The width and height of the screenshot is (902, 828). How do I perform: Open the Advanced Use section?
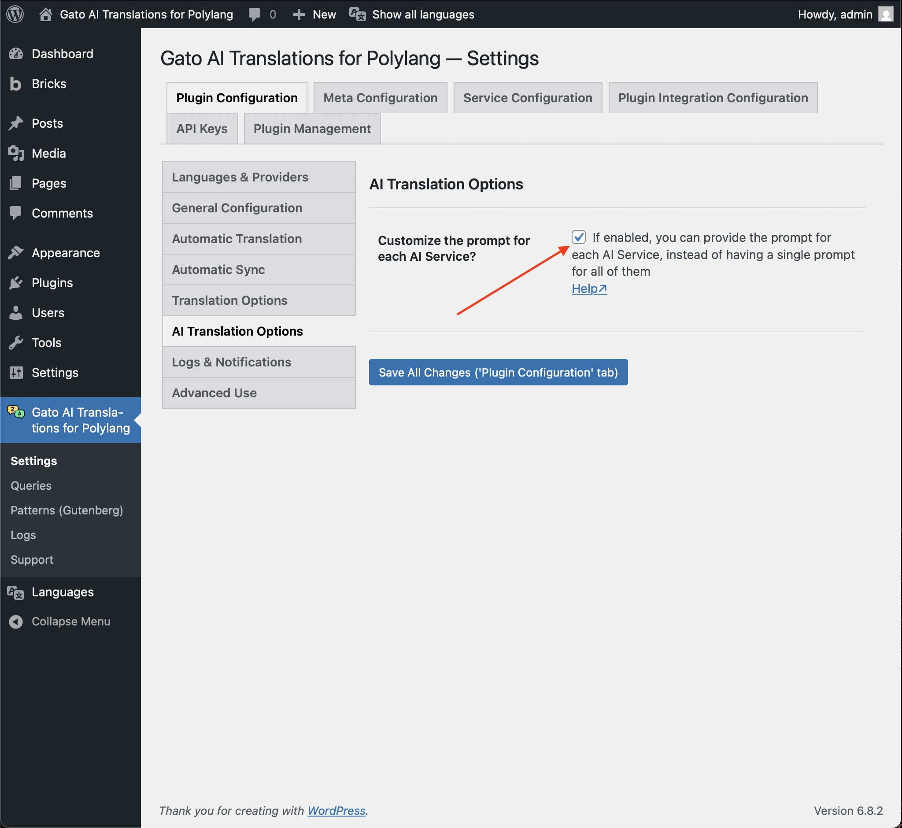tap(214, 393)
